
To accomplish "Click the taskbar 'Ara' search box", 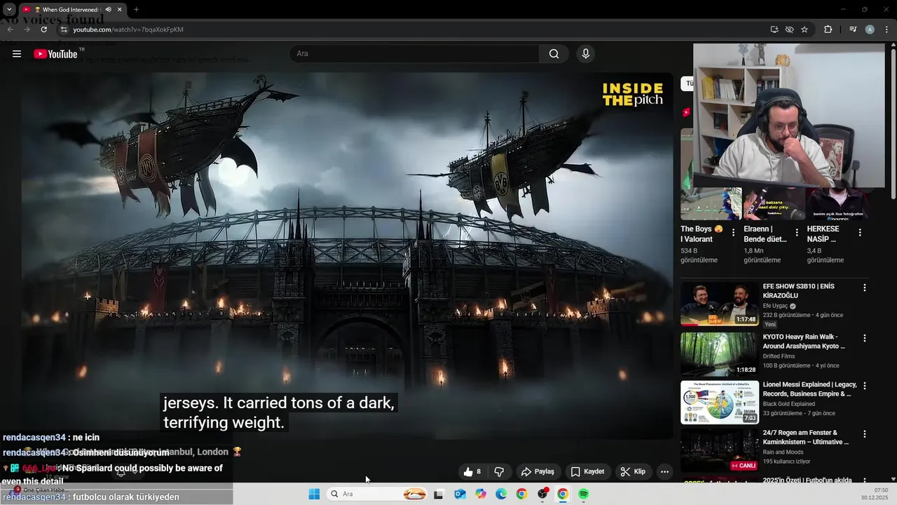I will (377, 494).
